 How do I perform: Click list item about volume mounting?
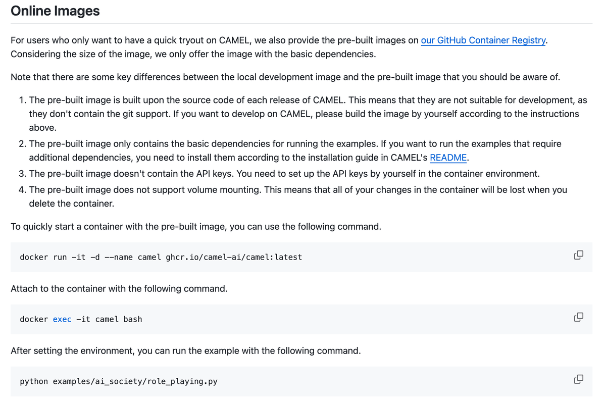pos(298,196)
